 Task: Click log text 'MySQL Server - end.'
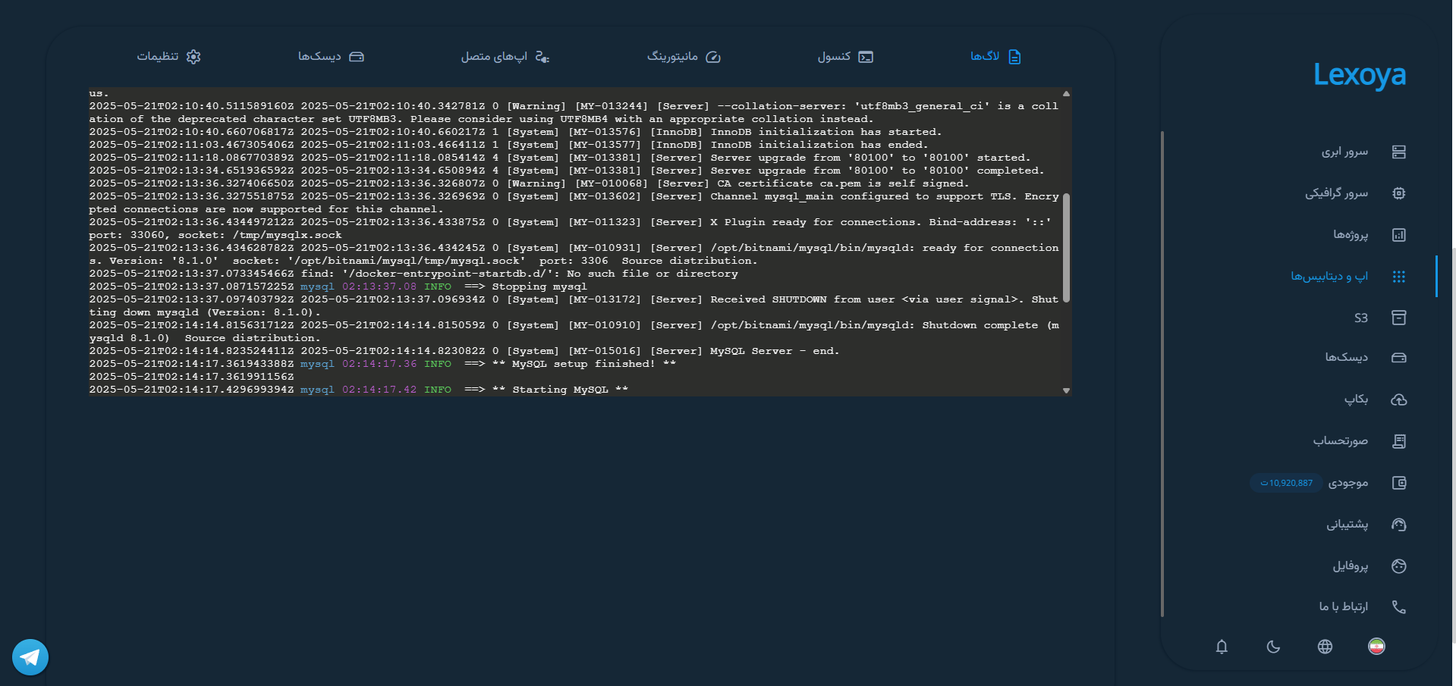click(x=775, y=351)
